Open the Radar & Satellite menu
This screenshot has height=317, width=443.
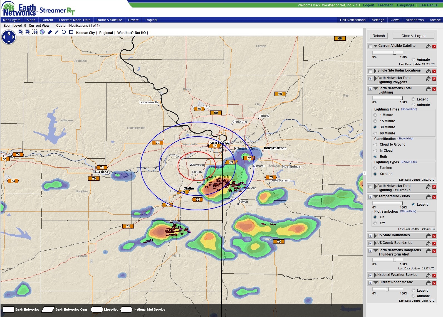109,20
